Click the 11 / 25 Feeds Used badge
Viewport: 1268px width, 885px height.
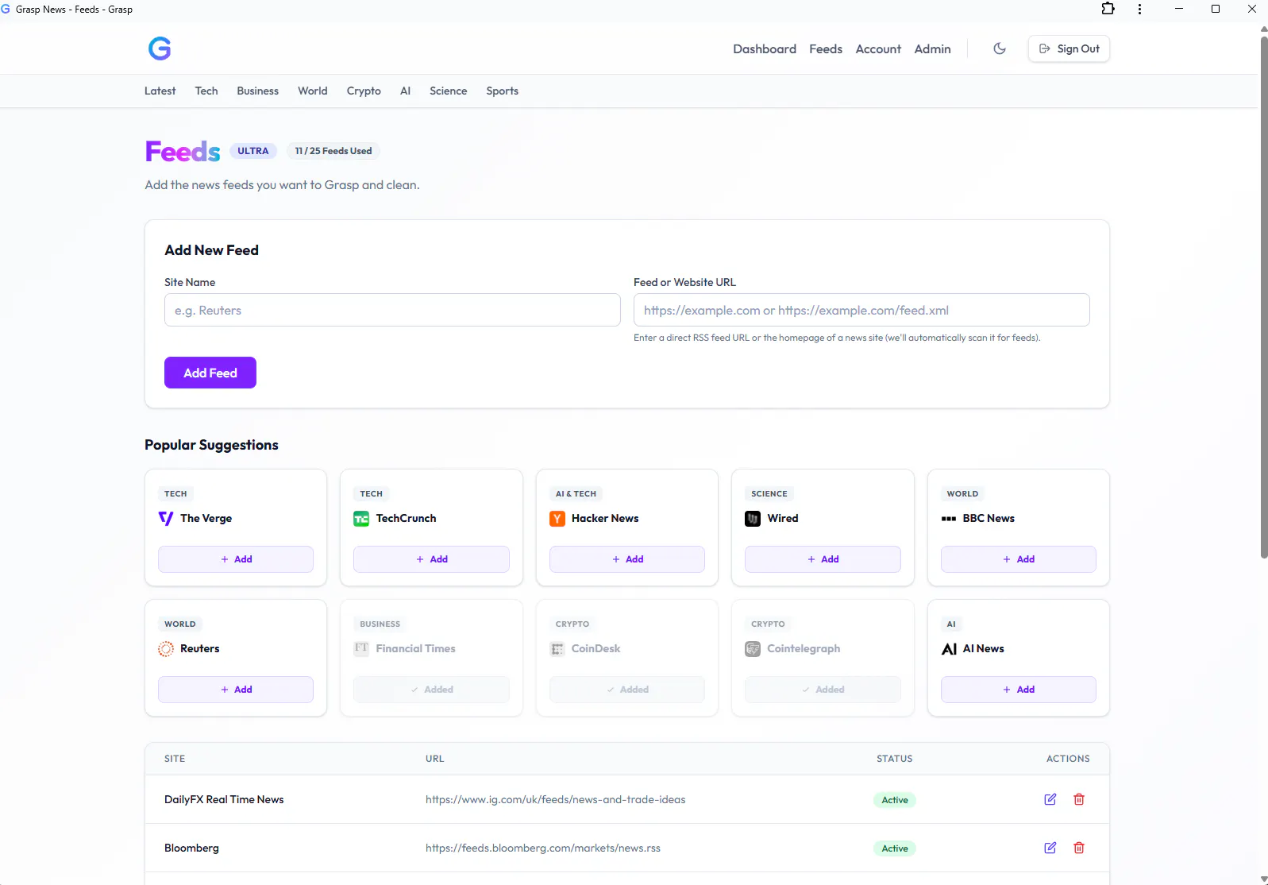pos(333,151)
